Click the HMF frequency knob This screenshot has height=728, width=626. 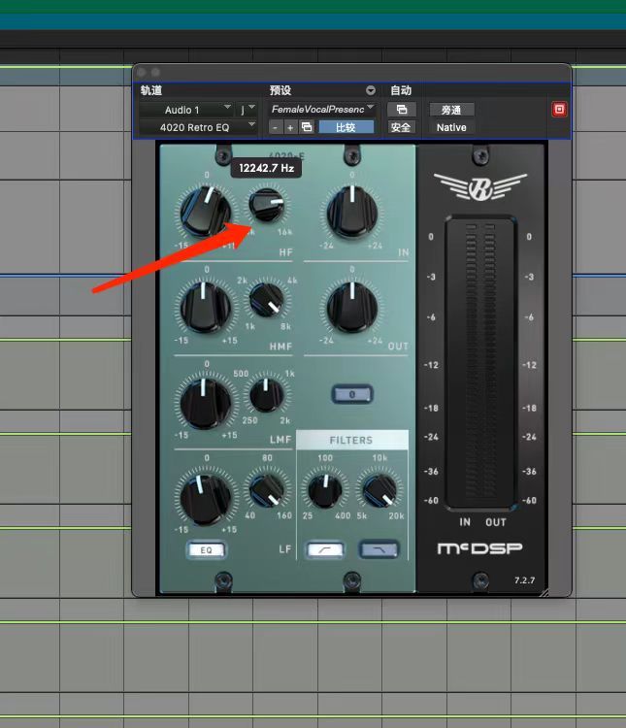pyautogui.click(x=267, y=300)
